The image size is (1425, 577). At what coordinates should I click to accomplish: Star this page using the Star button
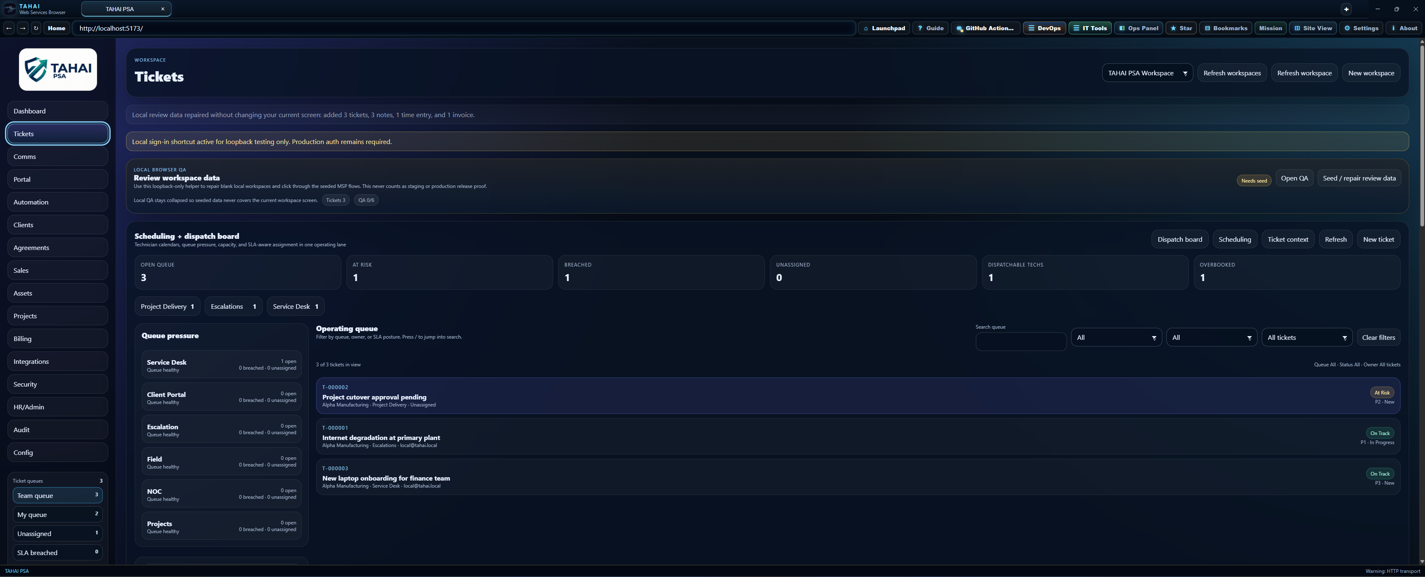1181,28
